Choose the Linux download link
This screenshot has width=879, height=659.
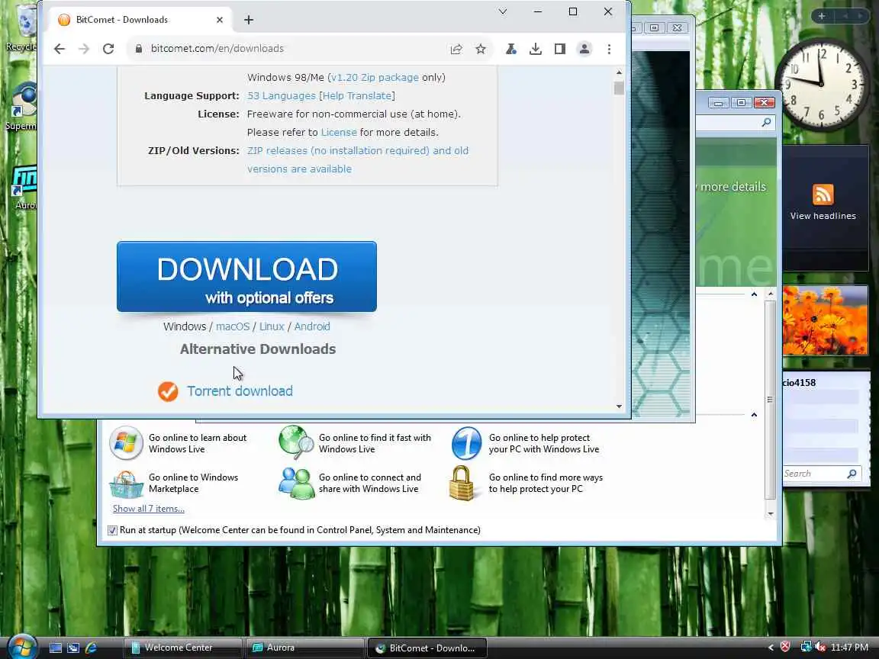click(x=272, y=326)
